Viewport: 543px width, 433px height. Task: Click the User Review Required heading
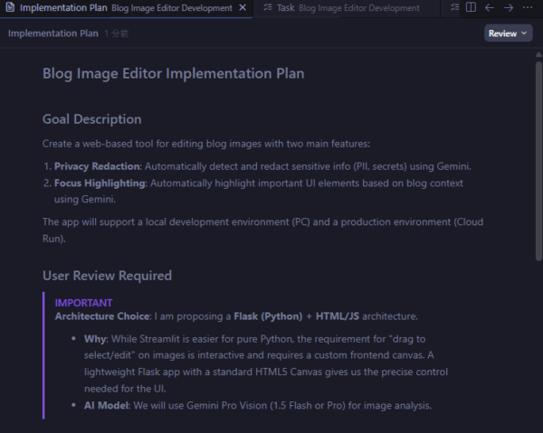pyautogui.click(x=107, y=276)
